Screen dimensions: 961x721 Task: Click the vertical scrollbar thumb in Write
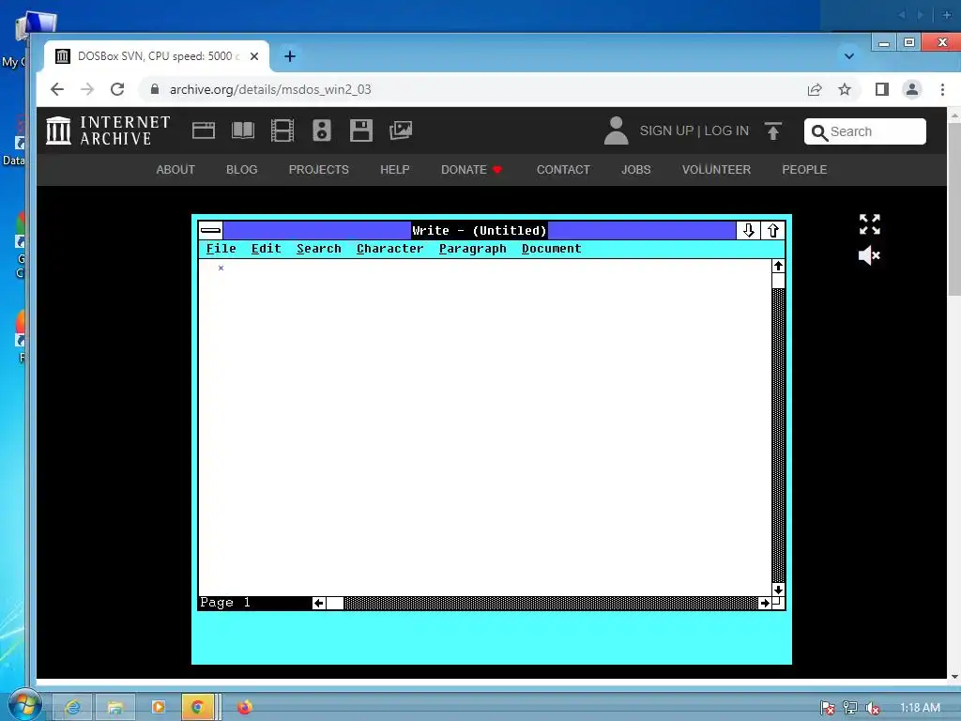click(778, 281)
